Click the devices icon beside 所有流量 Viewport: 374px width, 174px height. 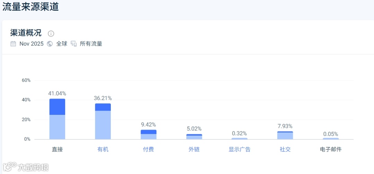74,44
